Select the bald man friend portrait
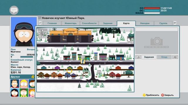Viewport: 188px width, 105px height. [x=15, y=84]
